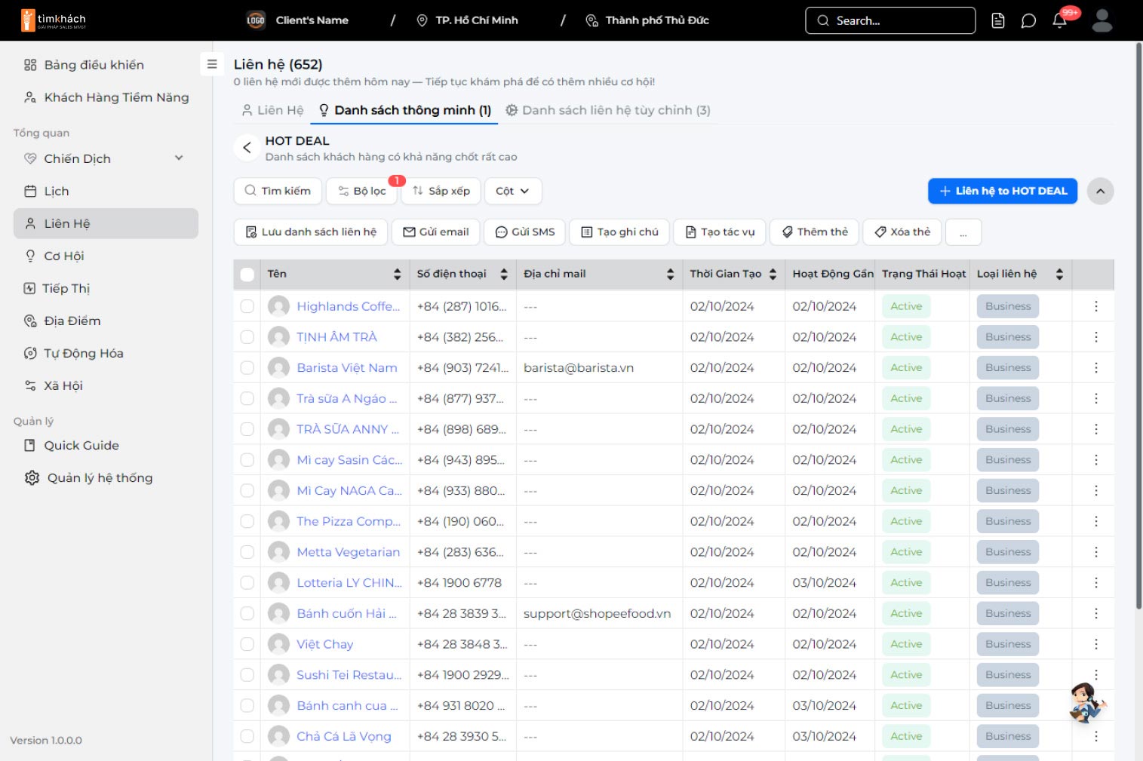Open Khách Hàng Tiềm Năng in the sidebar
Viewport: 1143px width, 761px height.
pyautogui.click(x=106, y=97)
